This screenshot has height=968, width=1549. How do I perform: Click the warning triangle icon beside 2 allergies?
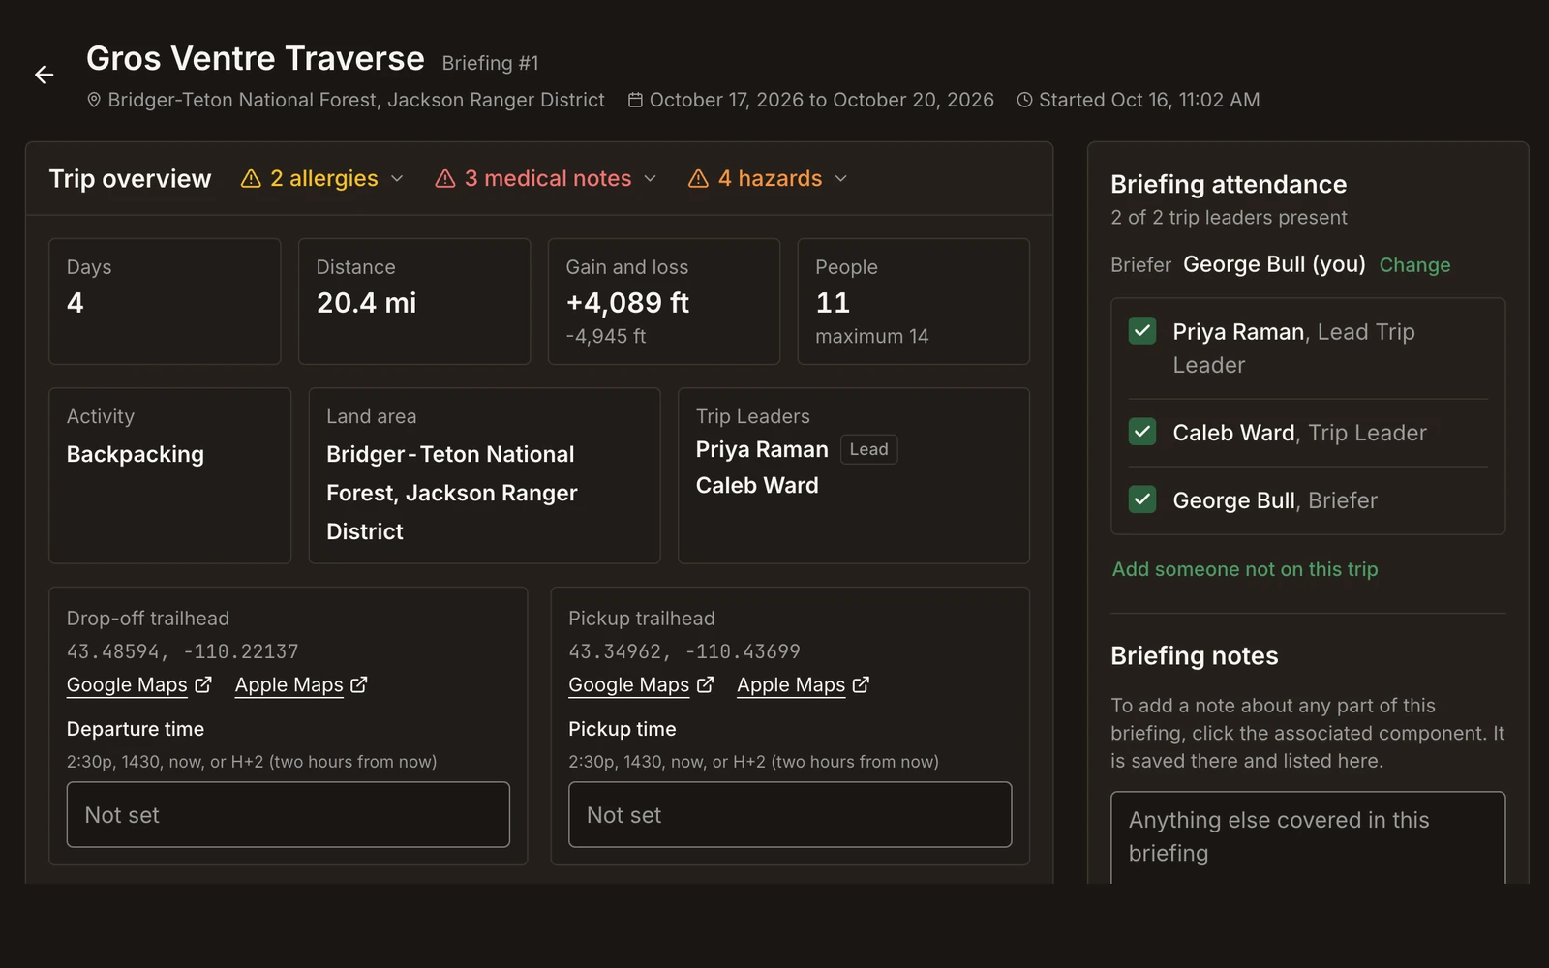point(251,179)
